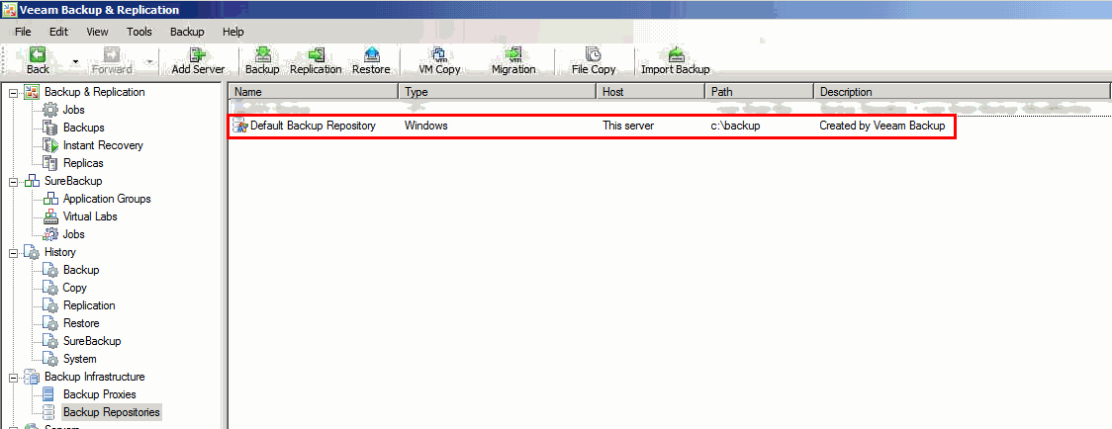This screenshot has height=429, width=1112.
Task: Click the 'Created by Veeam Backup' description
Action: click(882, 126)
